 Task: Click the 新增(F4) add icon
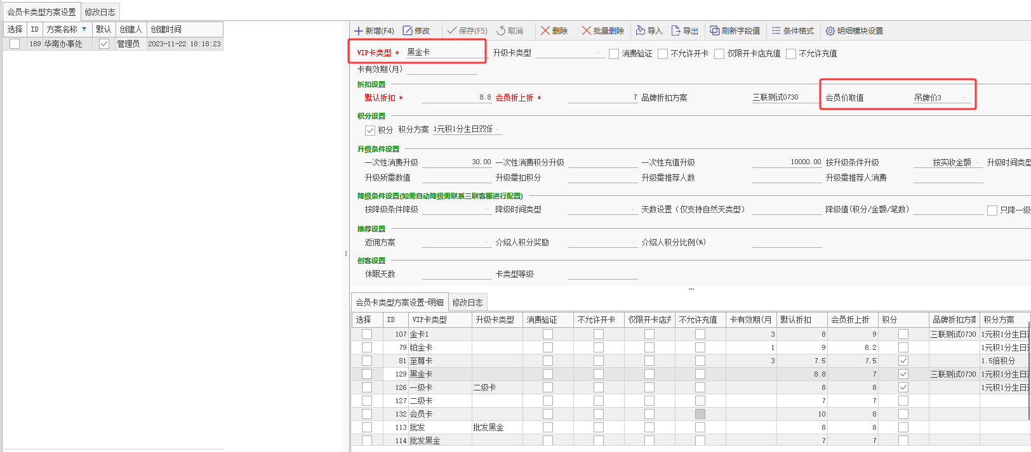[359, 30]
